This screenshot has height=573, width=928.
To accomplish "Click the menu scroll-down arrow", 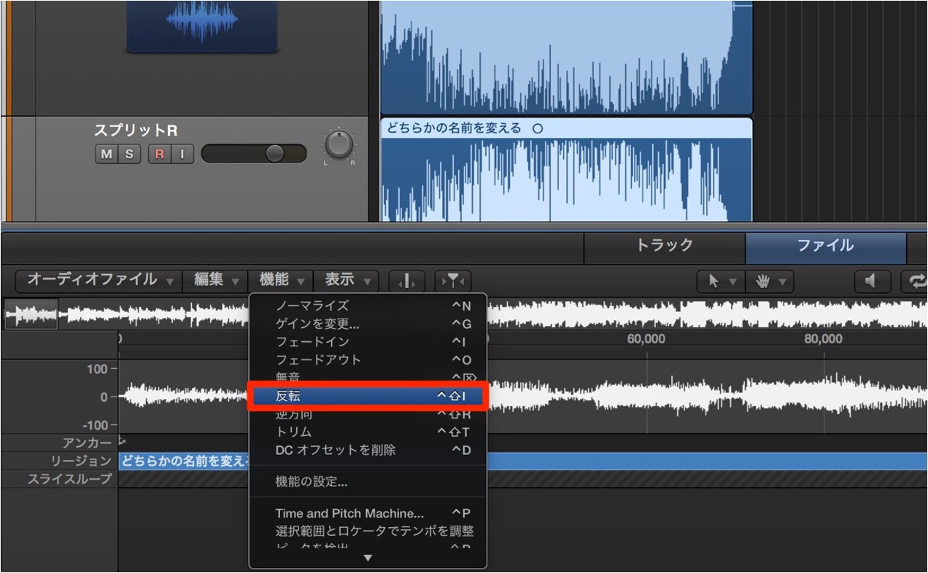I will point(368,558).
